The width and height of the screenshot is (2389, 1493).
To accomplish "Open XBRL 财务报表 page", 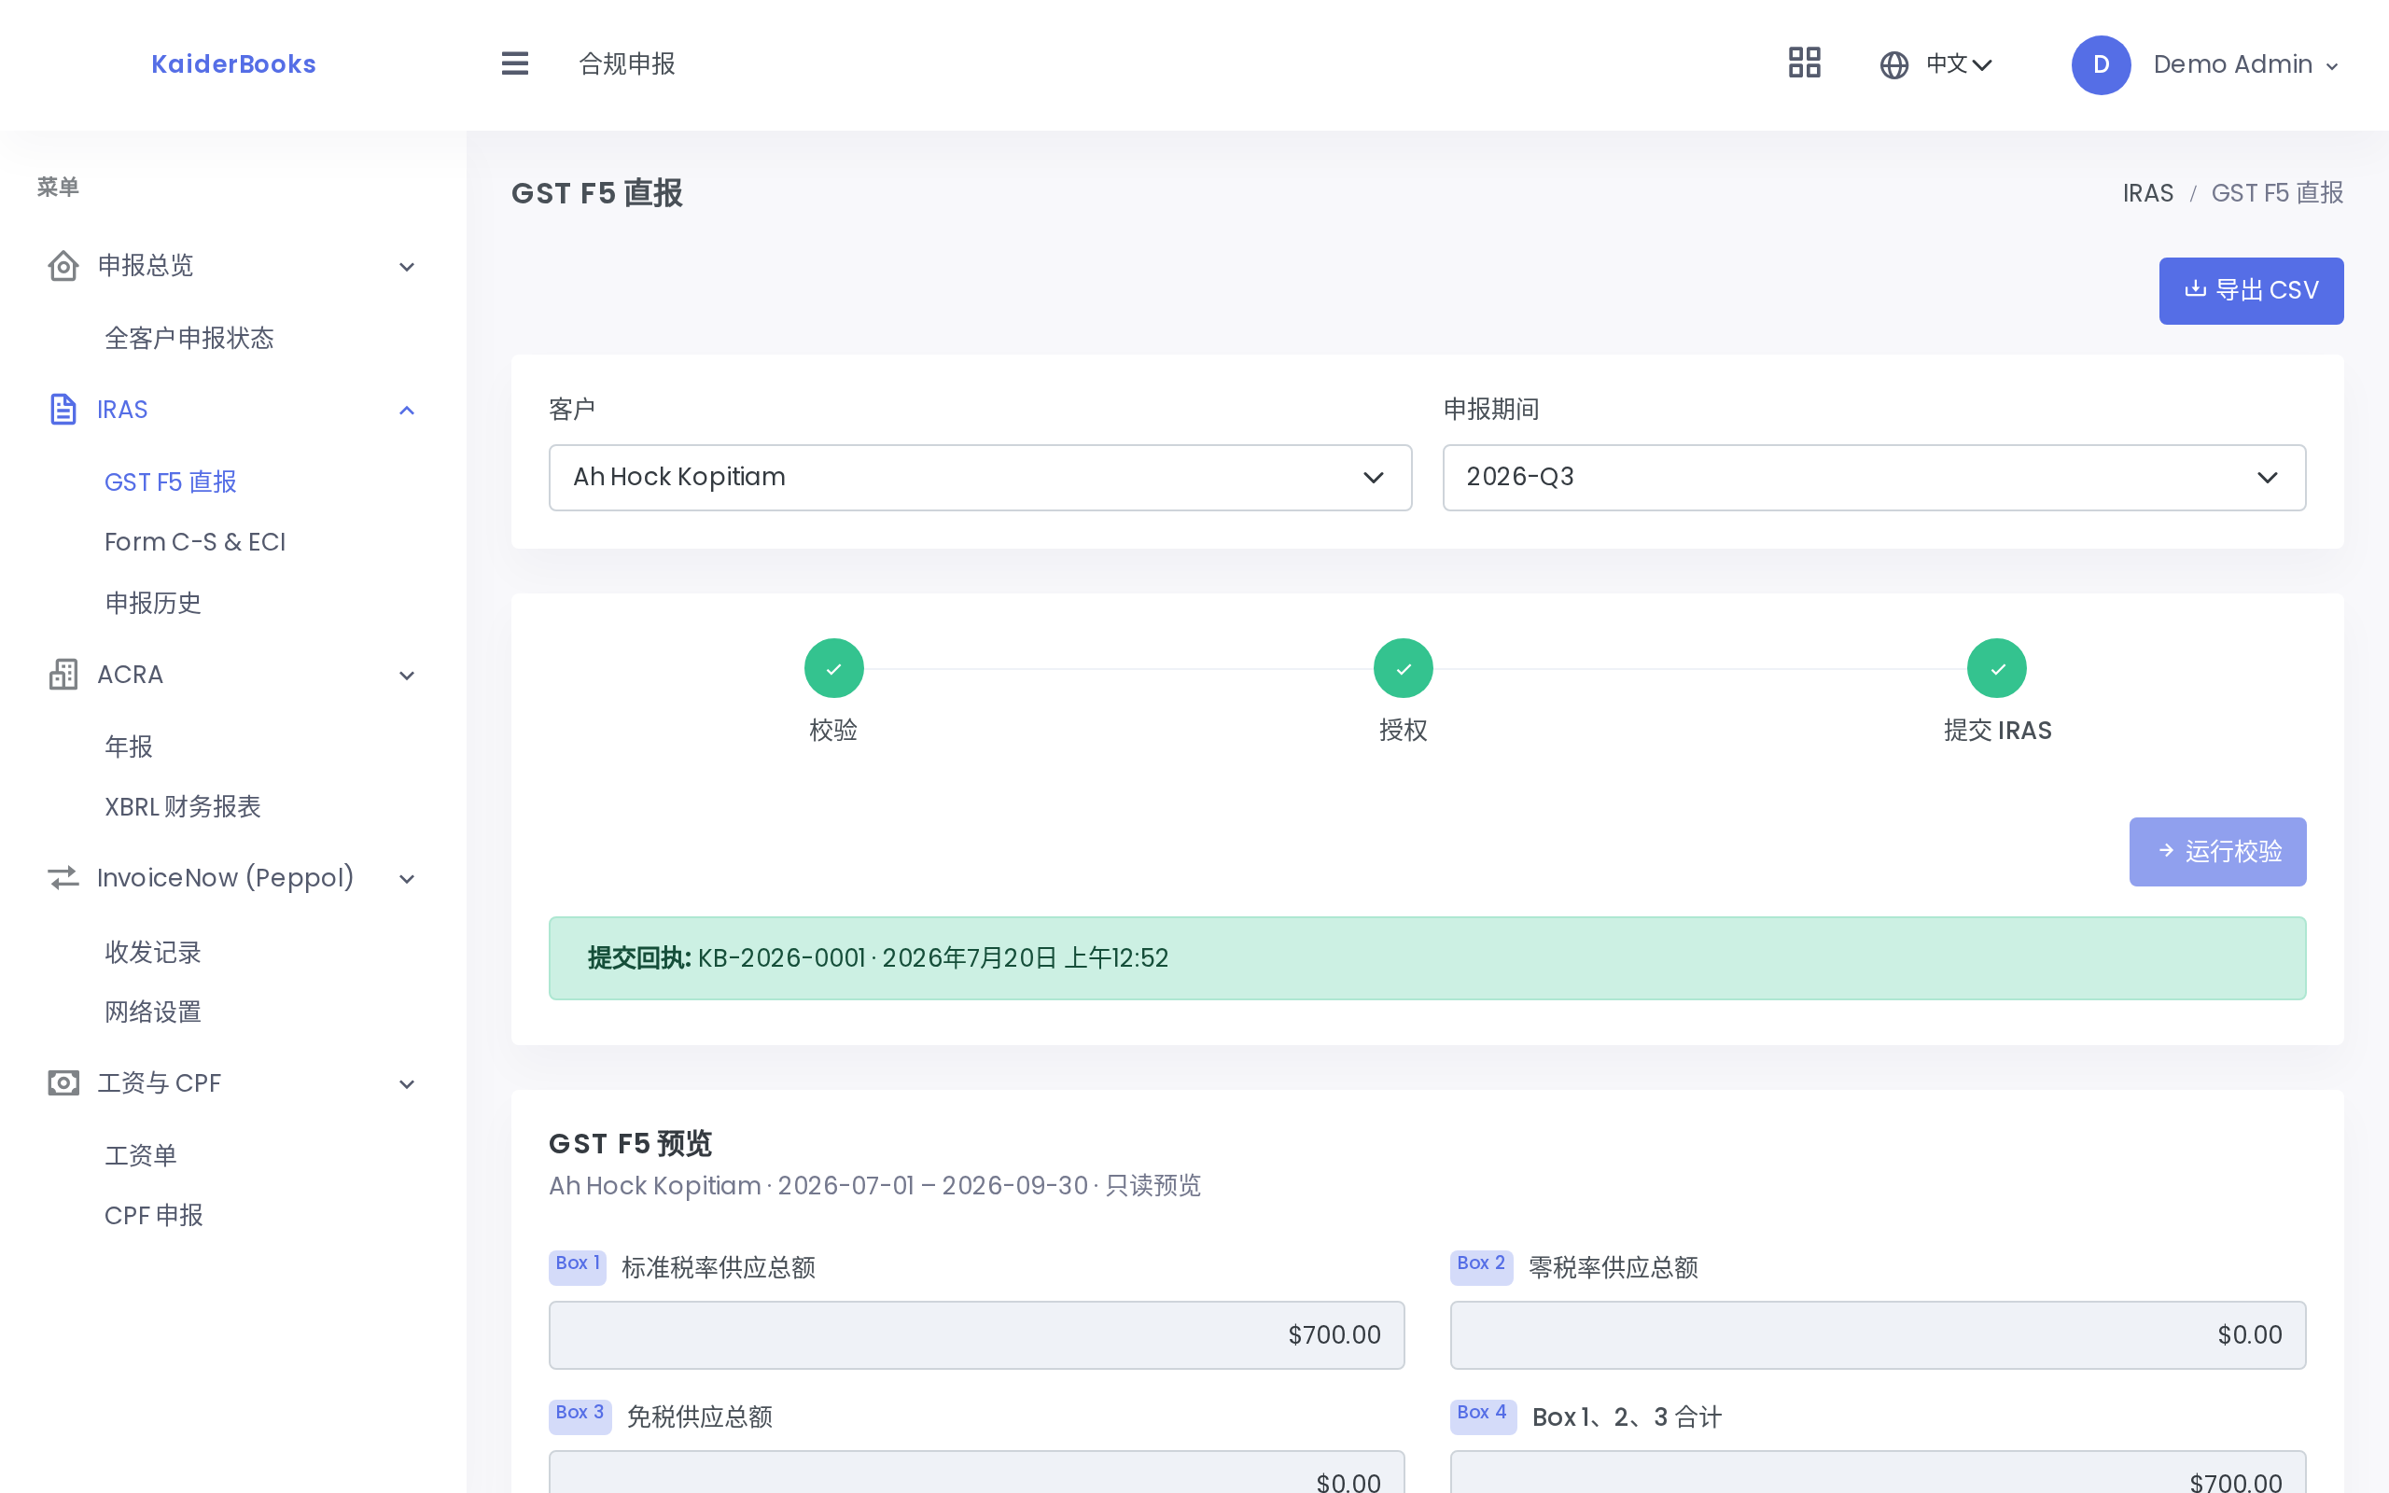I will [x=183, y=807].
